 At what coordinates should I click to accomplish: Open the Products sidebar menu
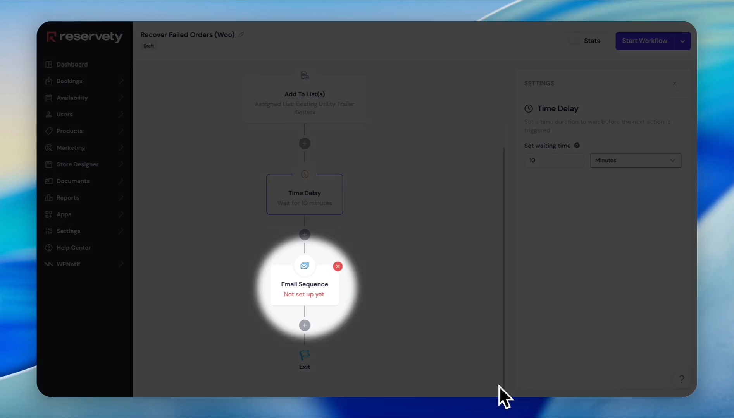(x=84, y=131)
